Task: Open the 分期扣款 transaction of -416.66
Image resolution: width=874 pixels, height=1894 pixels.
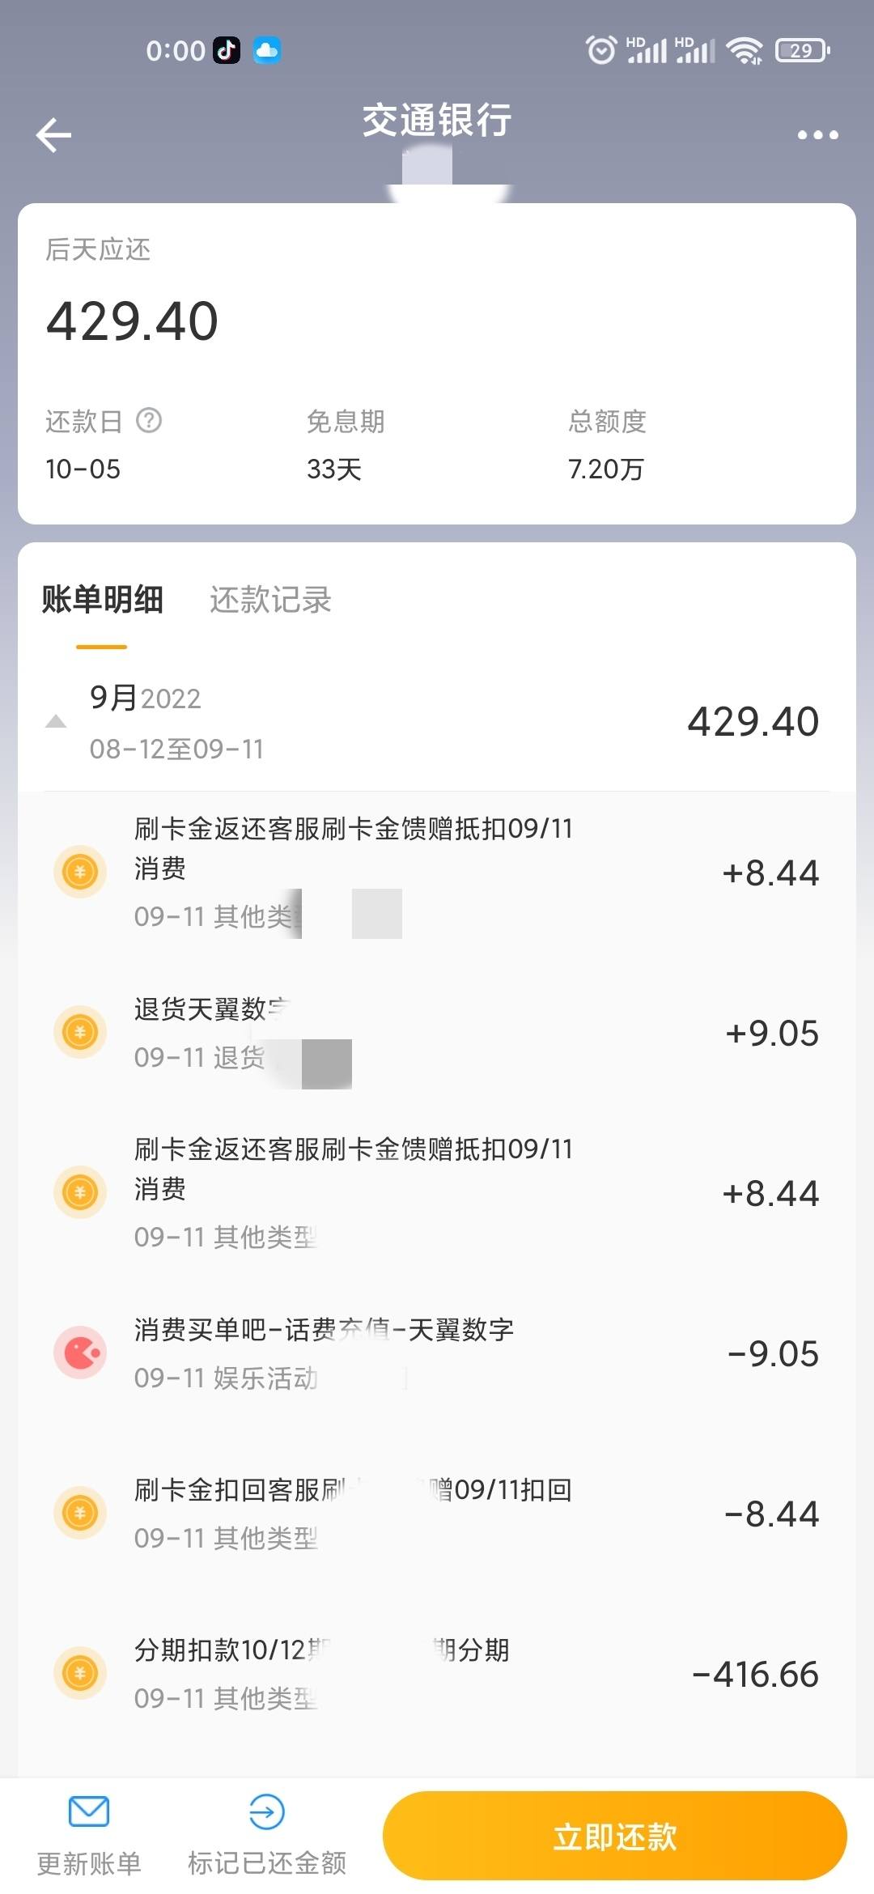Action: tap(437, 1674)
